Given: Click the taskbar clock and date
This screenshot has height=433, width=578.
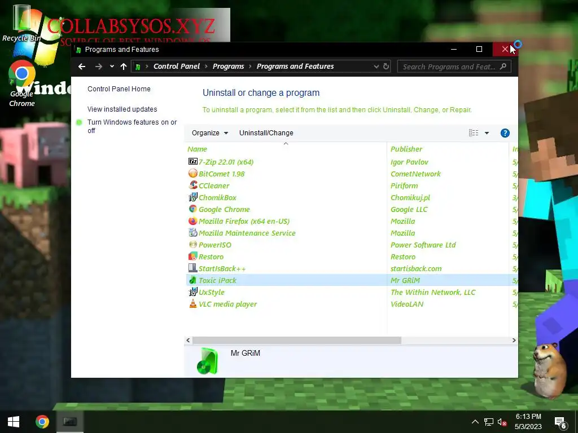Looking at the screenshot, I should (x=528, y=422).
